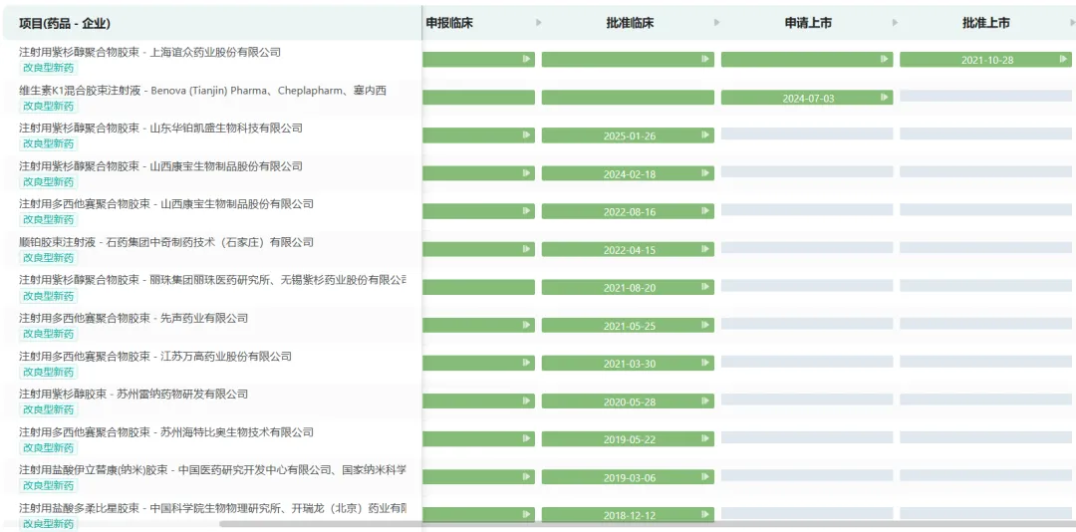This screenshot has height=532, width=1076.
Task: Click 改良型新药 tag under 上海谊众 entry
Action: point(48,68)
